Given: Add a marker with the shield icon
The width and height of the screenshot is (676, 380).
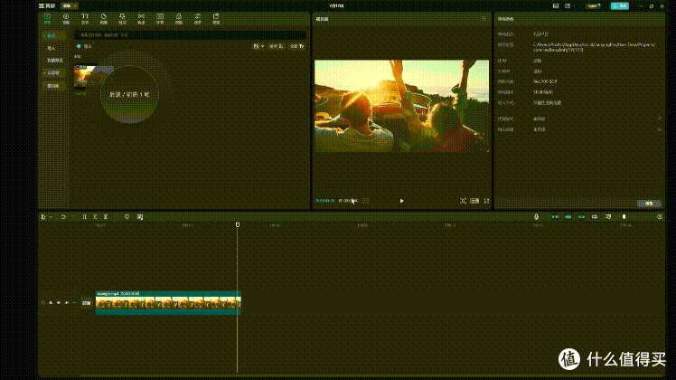Looking at the screenshot, I should point(127,217).
